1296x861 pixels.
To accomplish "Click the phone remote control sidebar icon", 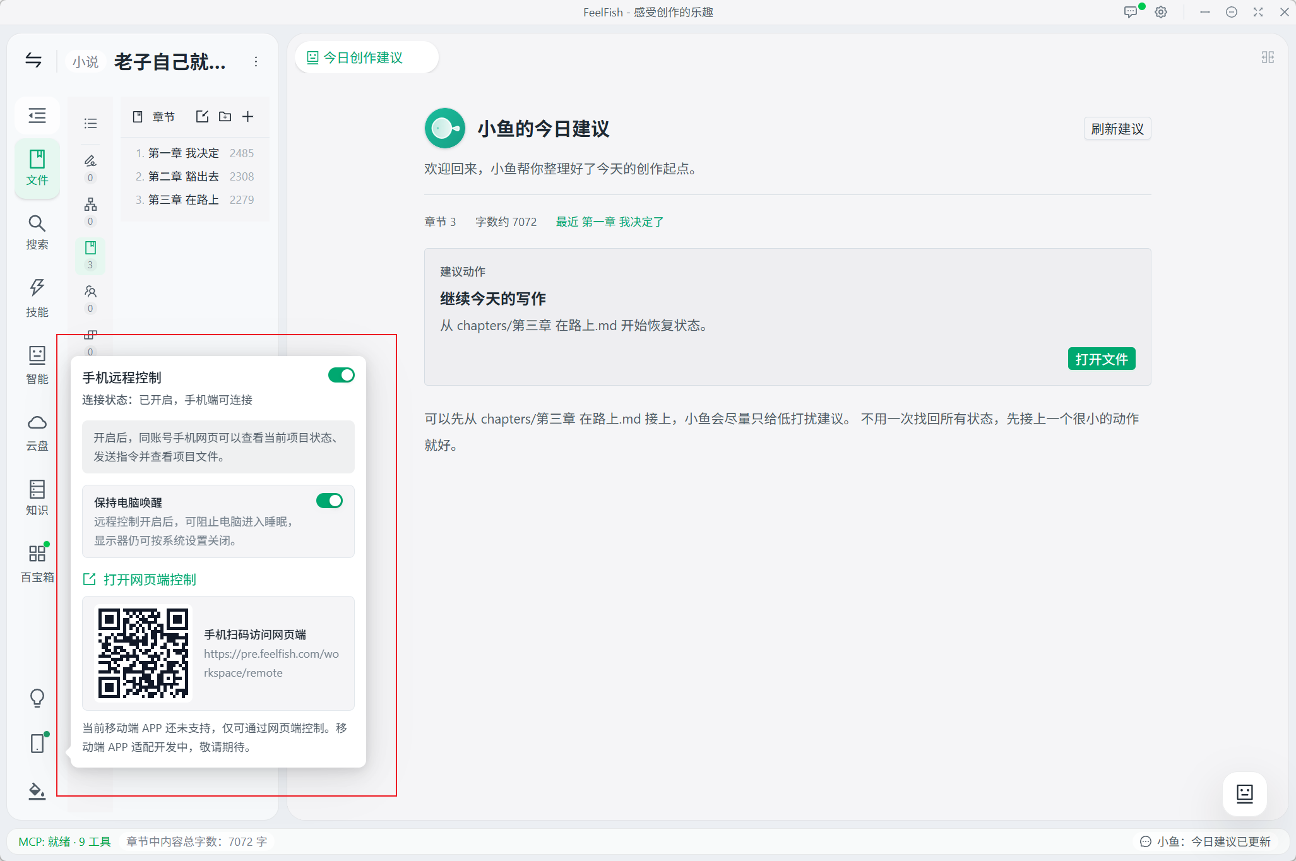I will pos(37,743).
